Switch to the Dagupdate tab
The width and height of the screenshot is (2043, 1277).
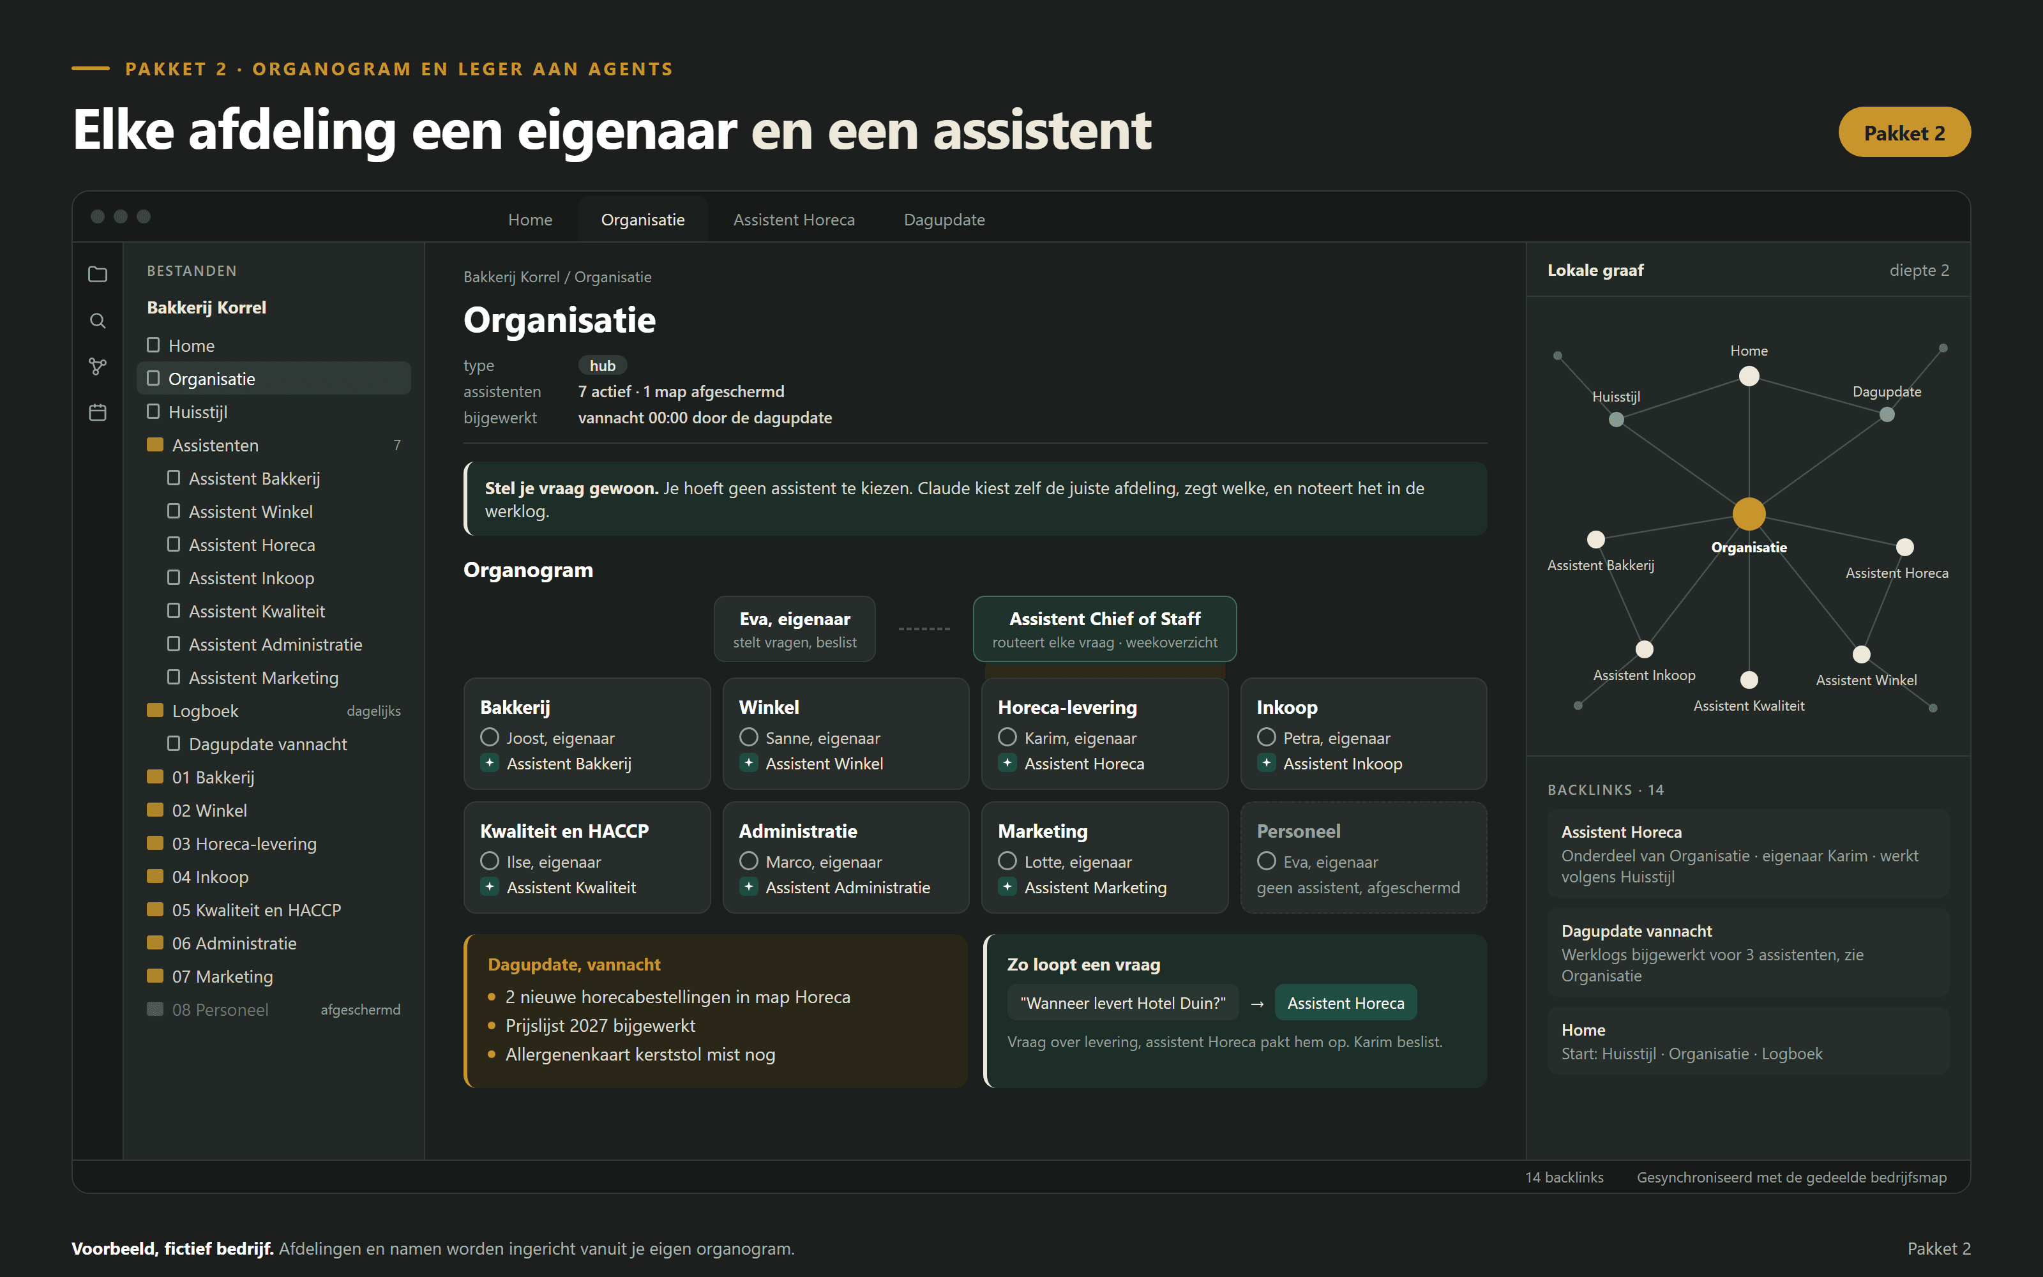tap(944, 220)
